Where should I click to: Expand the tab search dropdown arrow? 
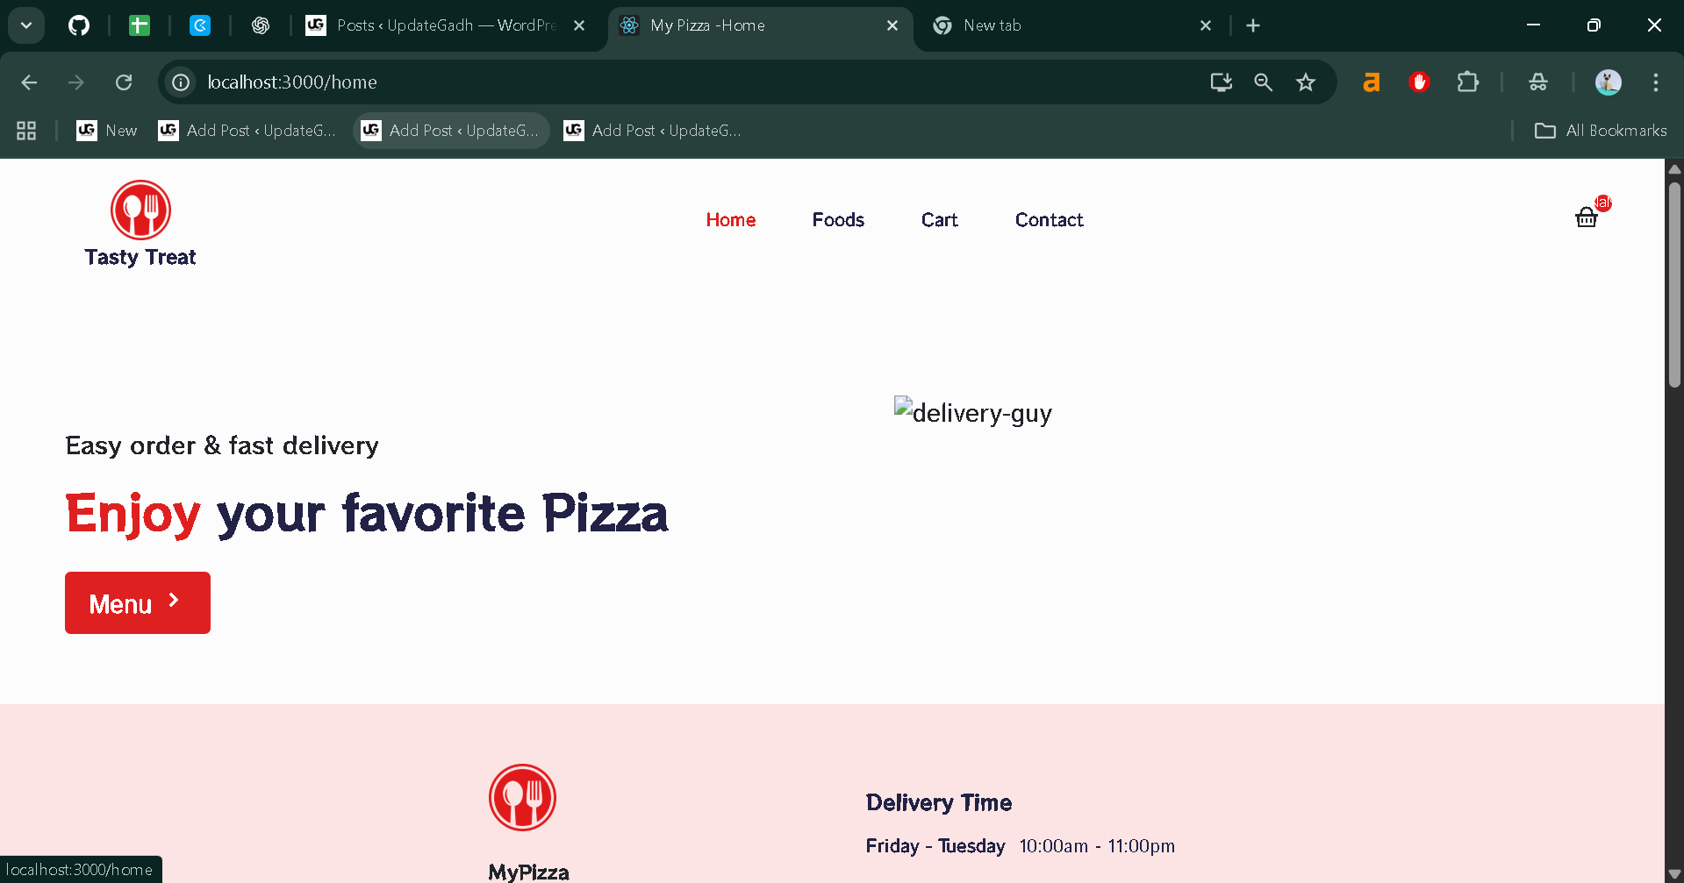coord(26,25)
